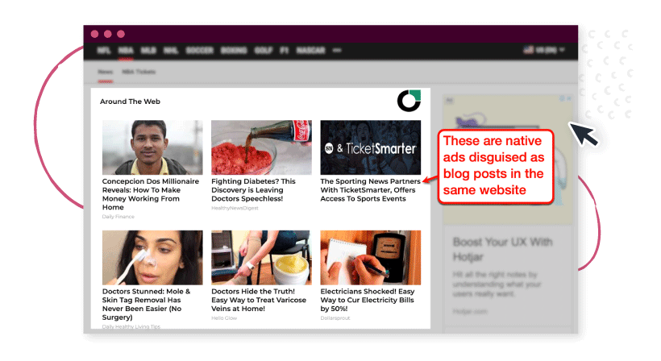Open 'The Sporting News Partners With TicketSmarter' link

point(370,190)
